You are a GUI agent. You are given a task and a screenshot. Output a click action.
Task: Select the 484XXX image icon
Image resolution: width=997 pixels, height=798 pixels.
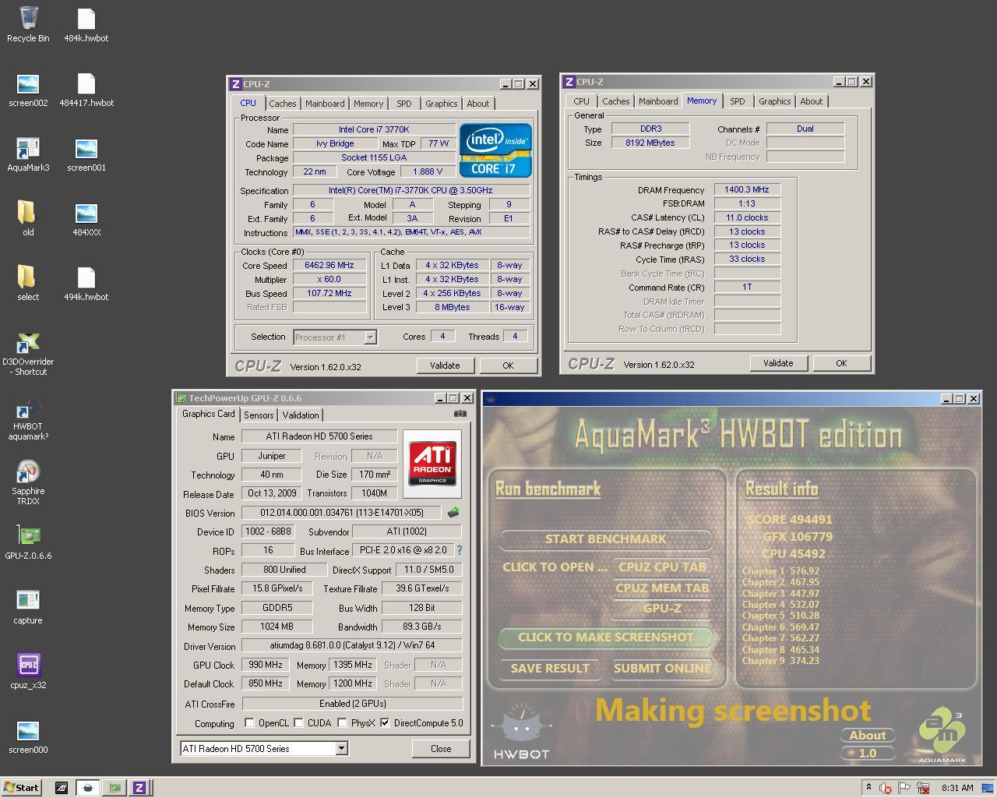[x=86, y=219]
